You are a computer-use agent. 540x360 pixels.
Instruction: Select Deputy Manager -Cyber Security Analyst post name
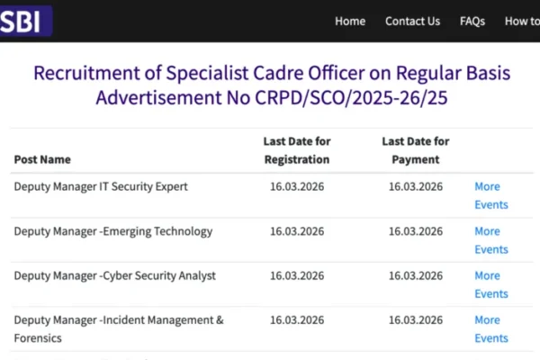coord(114,275)
